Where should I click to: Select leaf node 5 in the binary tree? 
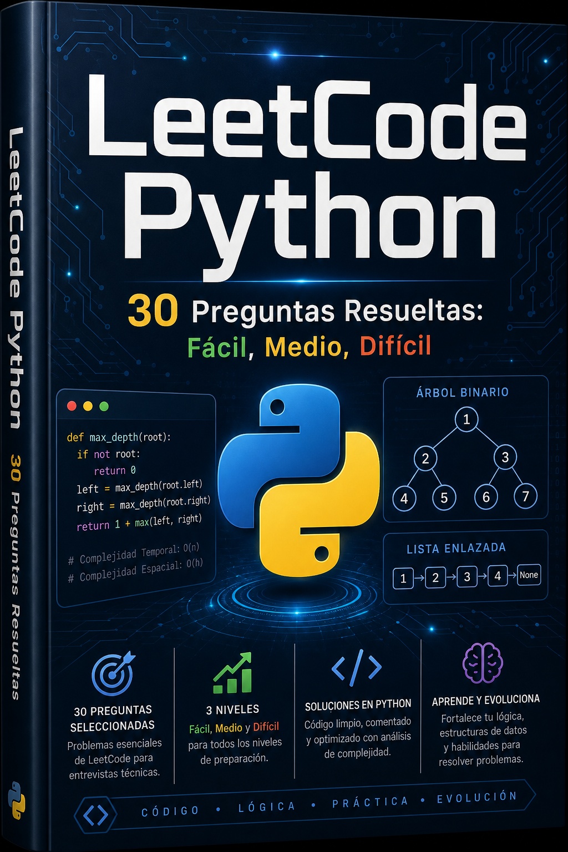[444, 498]
